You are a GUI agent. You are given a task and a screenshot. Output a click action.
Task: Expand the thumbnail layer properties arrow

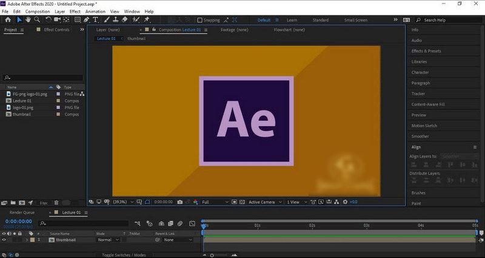(27, 240)
